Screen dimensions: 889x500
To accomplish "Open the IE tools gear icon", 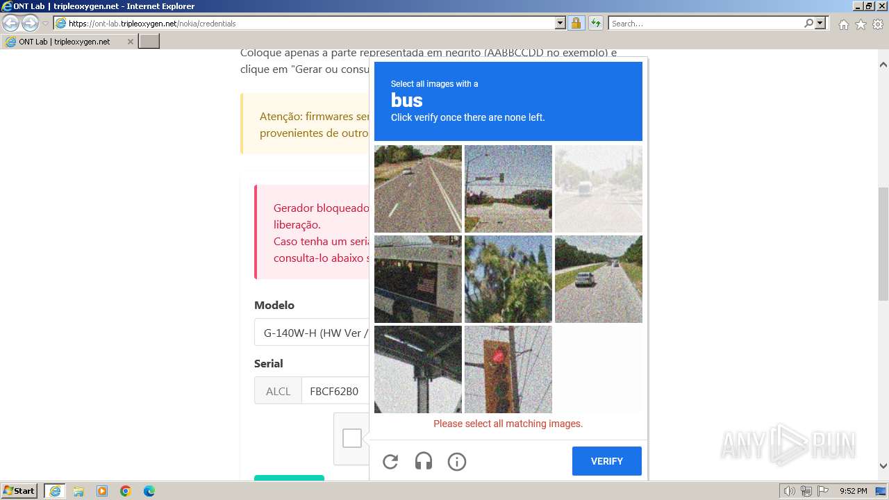I will (878, 24).
